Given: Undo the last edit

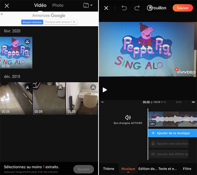Looking at the screenshot, I should [124, 8].
